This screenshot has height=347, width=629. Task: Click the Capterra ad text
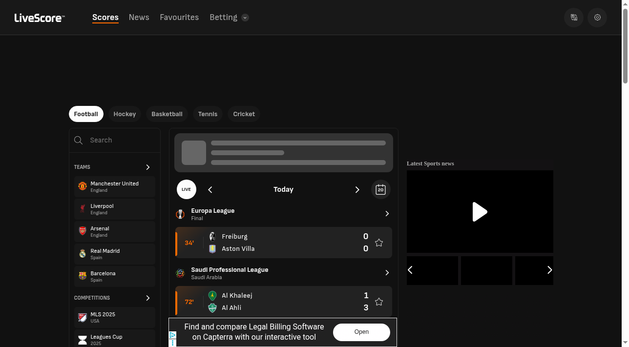[254, 332]
